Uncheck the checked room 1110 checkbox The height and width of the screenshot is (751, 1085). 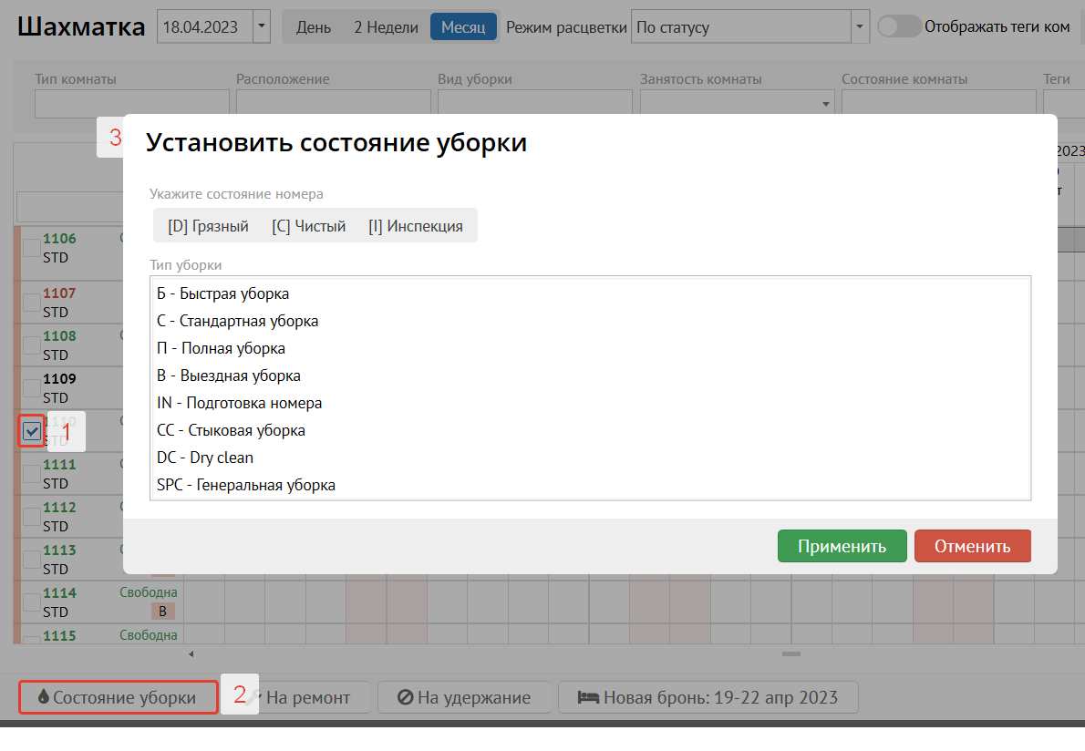(32, 431)
